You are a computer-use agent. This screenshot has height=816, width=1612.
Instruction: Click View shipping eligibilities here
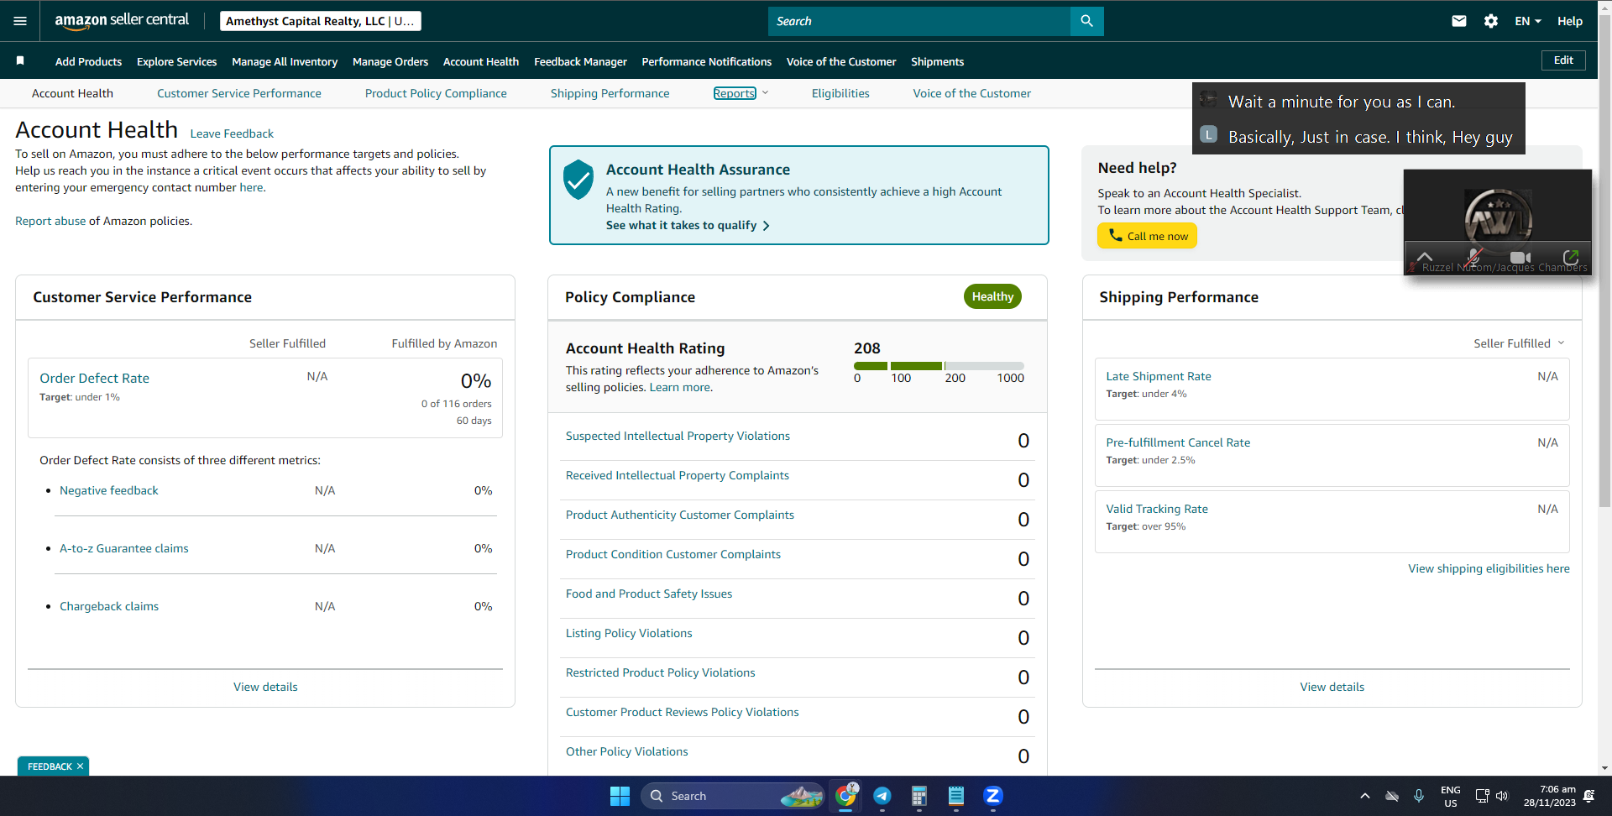point(1489,568)
